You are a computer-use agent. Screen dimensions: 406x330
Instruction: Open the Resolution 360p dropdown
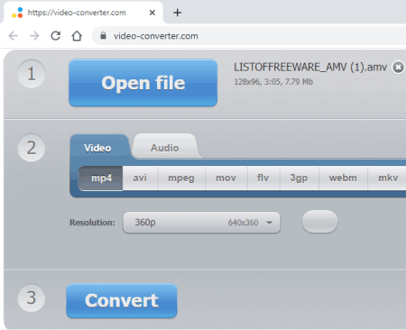(x=201, y=223)
